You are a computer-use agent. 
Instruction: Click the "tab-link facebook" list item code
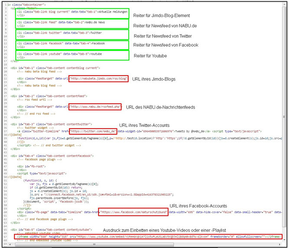[72, 45]
